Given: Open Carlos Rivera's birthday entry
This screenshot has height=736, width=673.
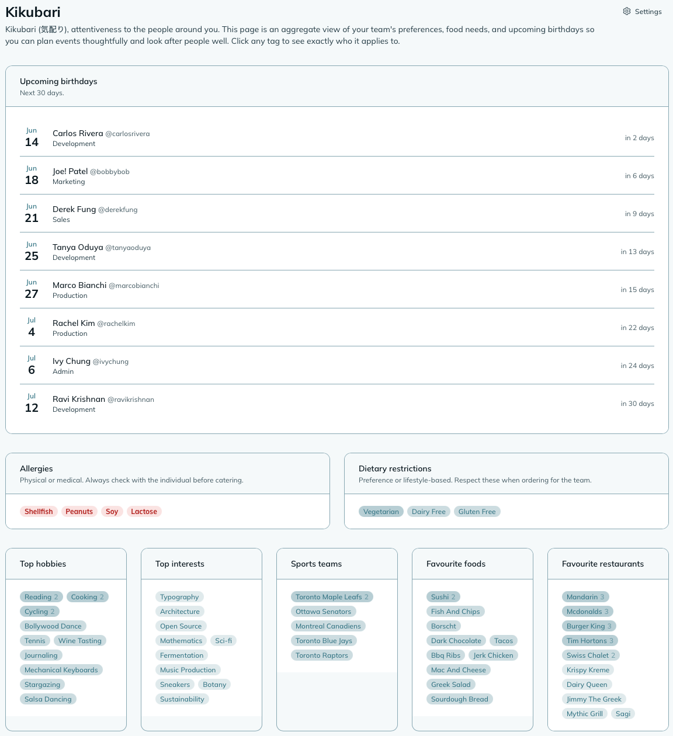Looking at the screenshot, I should coord(337,138).
